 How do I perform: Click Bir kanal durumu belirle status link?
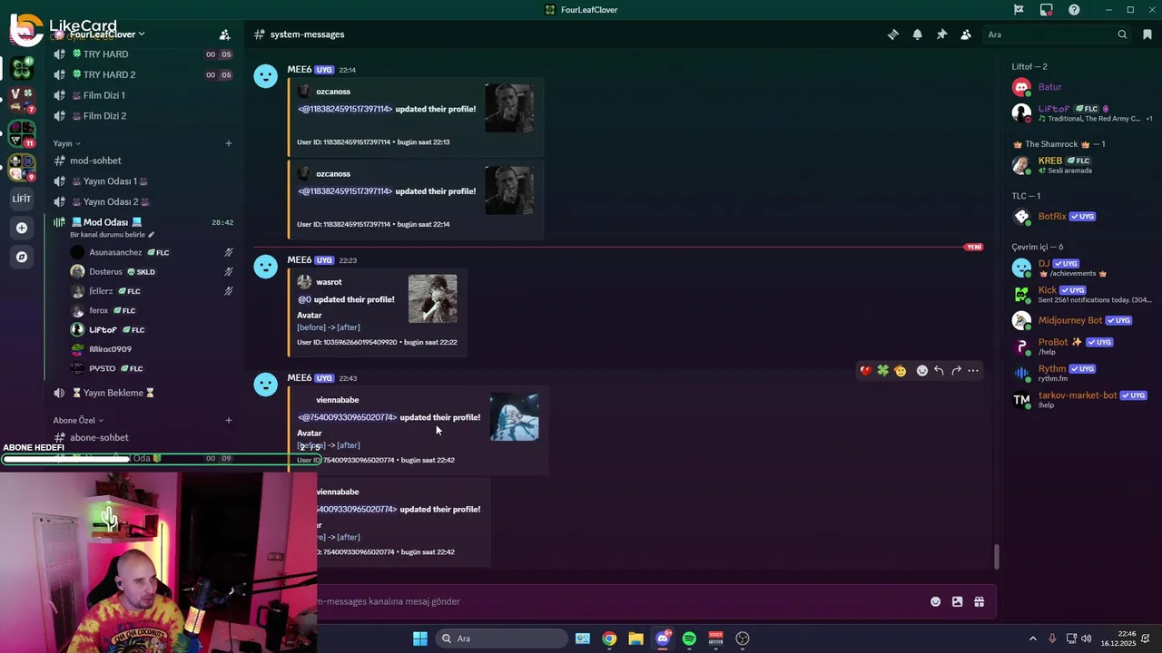(x=113, y=235)
